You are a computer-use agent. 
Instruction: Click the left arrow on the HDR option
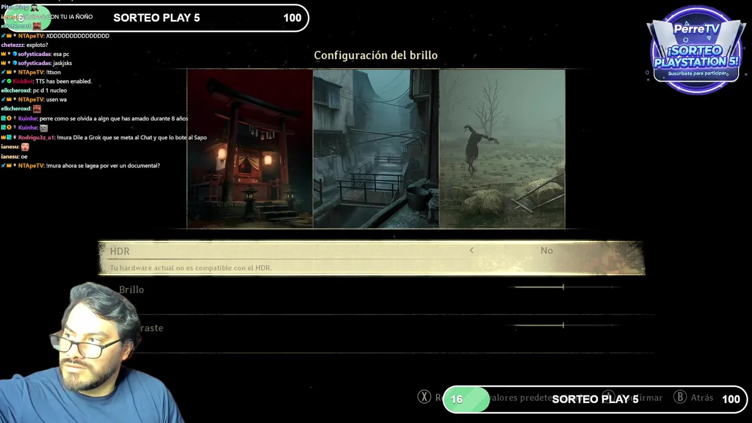[x=471, y=250]
